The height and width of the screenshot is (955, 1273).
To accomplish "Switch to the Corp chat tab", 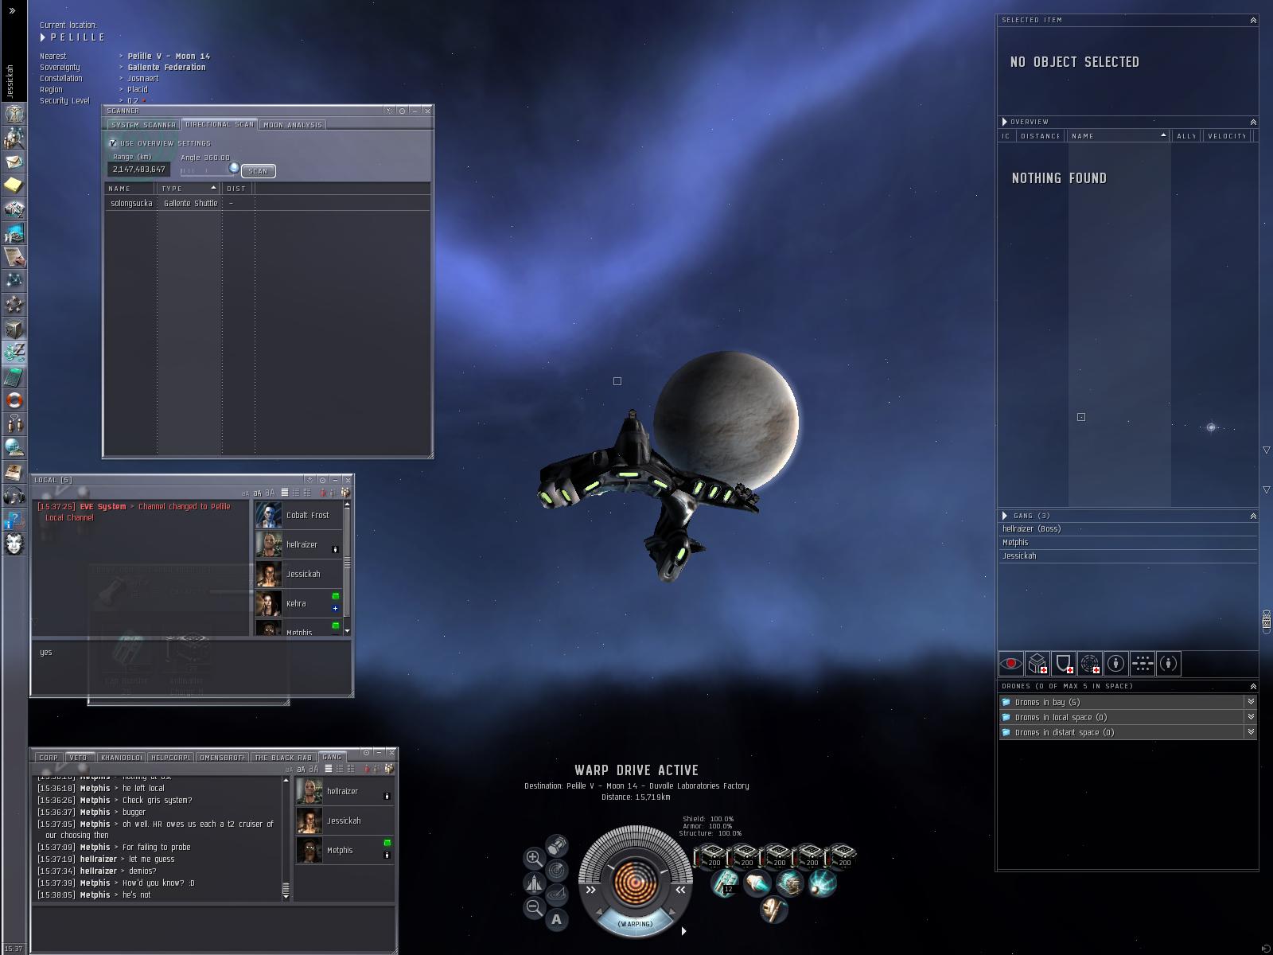I will 49,758.
